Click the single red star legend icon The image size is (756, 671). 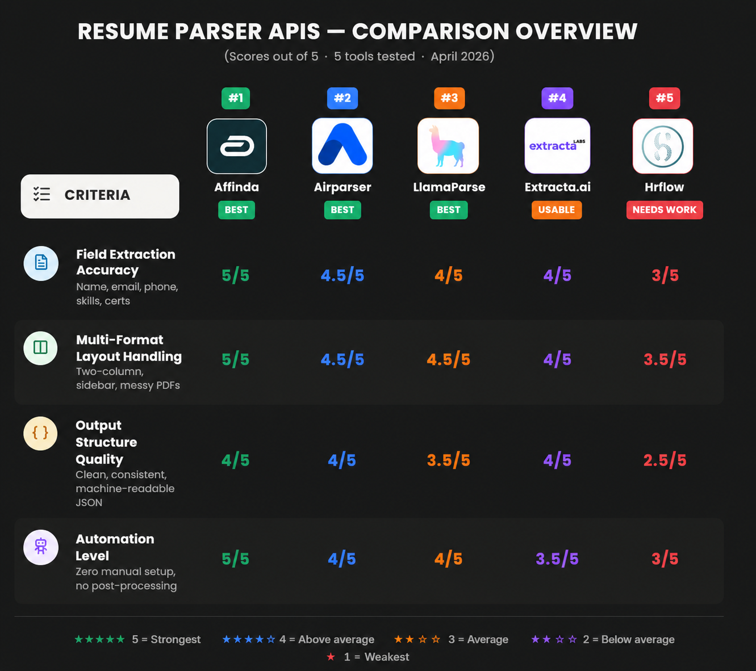331,657
